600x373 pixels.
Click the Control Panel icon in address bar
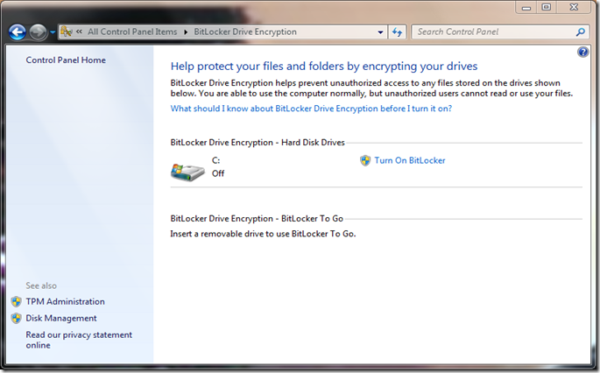pyautogui.click(x=67, y=32)
